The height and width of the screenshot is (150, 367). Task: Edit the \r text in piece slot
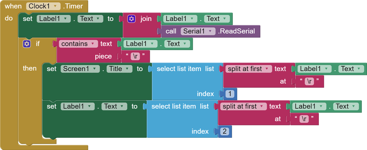(x=135, y=56)
